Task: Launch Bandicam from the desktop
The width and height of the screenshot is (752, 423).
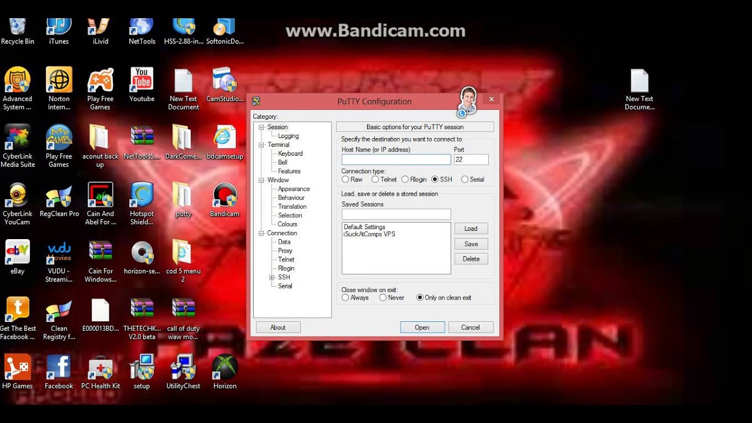Action: pyautogui.click(x=224, y=200)
